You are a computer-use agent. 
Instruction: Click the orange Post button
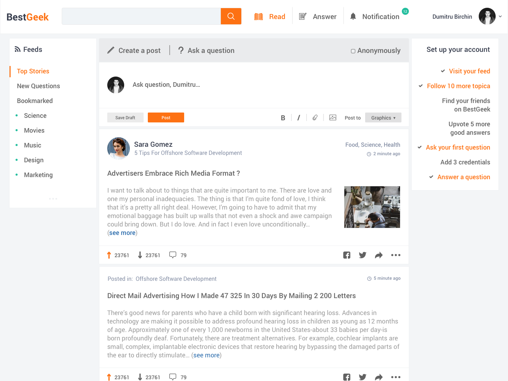coord(166,117)
